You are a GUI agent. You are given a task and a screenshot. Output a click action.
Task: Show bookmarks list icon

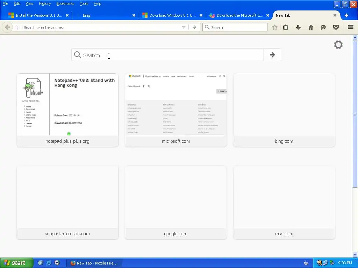point(286,27)
